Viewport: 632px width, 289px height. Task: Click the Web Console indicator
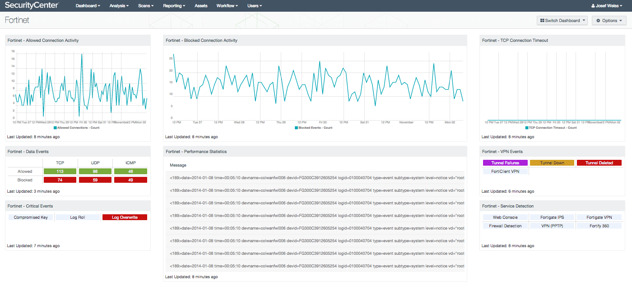click(505, 217)
